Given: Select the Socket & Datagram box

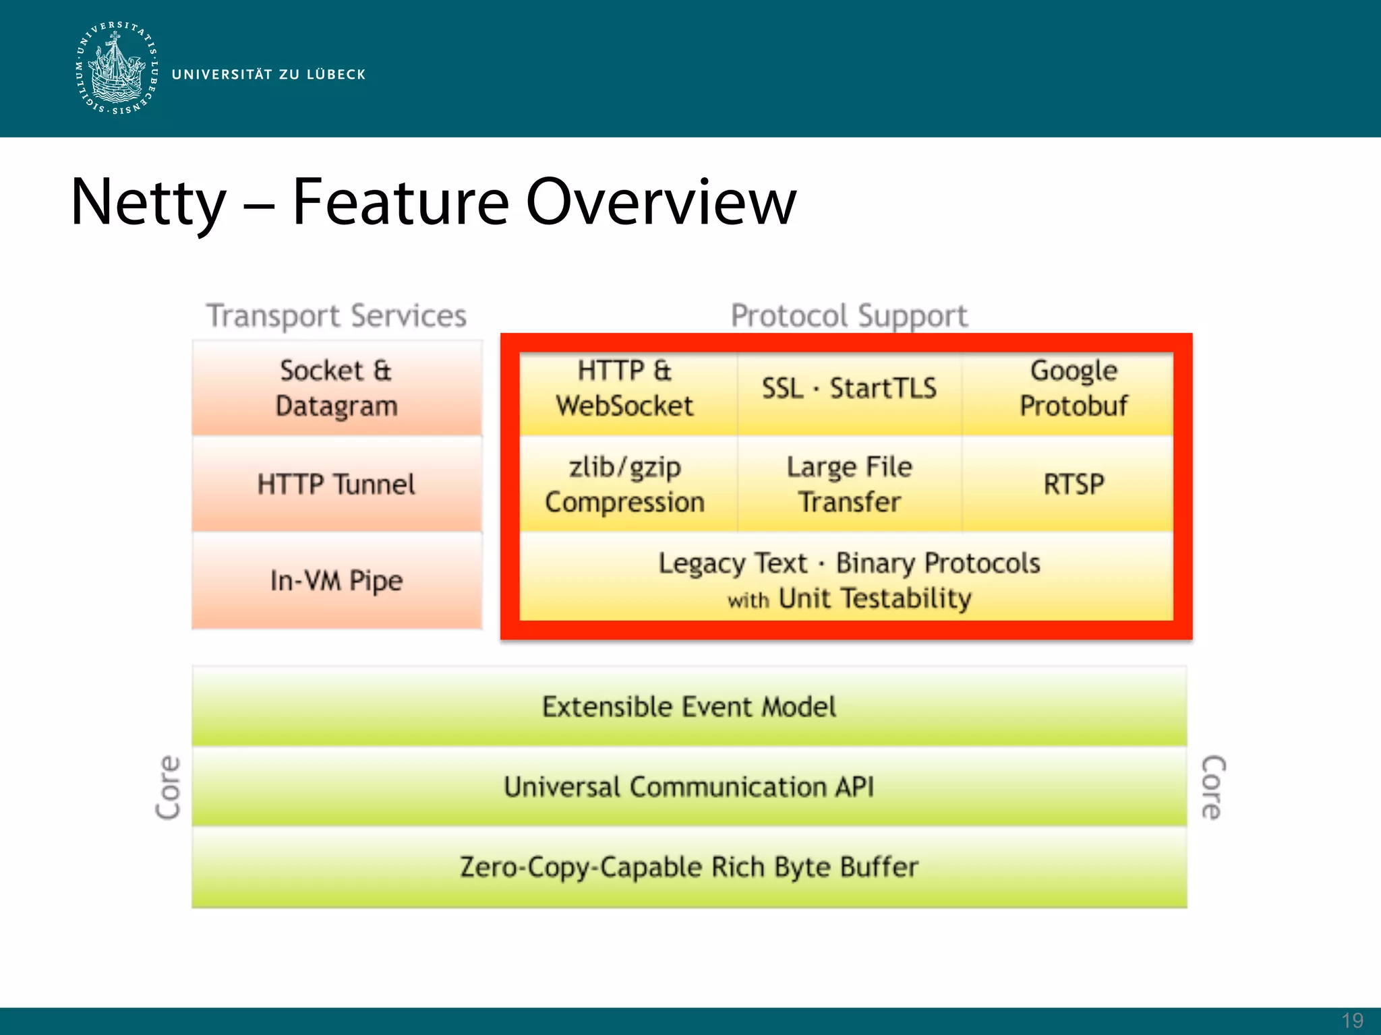Looking at the screenshot, I should tap(336, 388).
